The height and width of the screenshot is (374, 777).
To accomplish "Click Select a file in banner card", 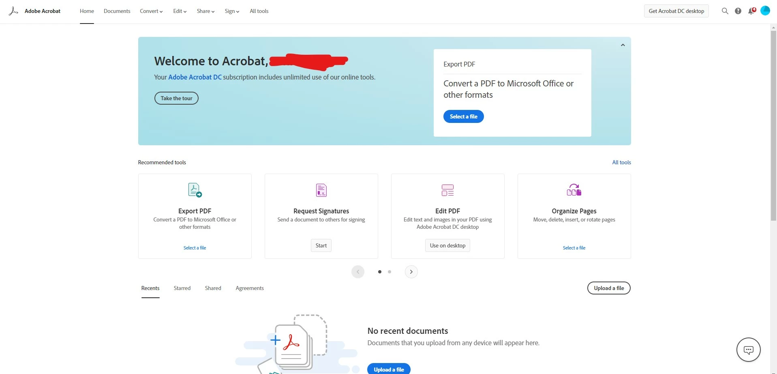I will pos(464,116).
